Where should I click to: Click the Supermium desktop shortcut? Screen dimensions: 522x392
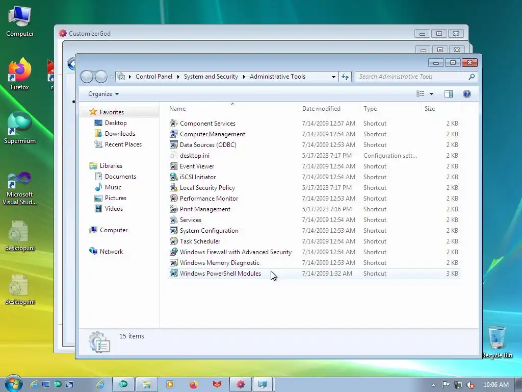pyautogui.click(x=20, y=128)
